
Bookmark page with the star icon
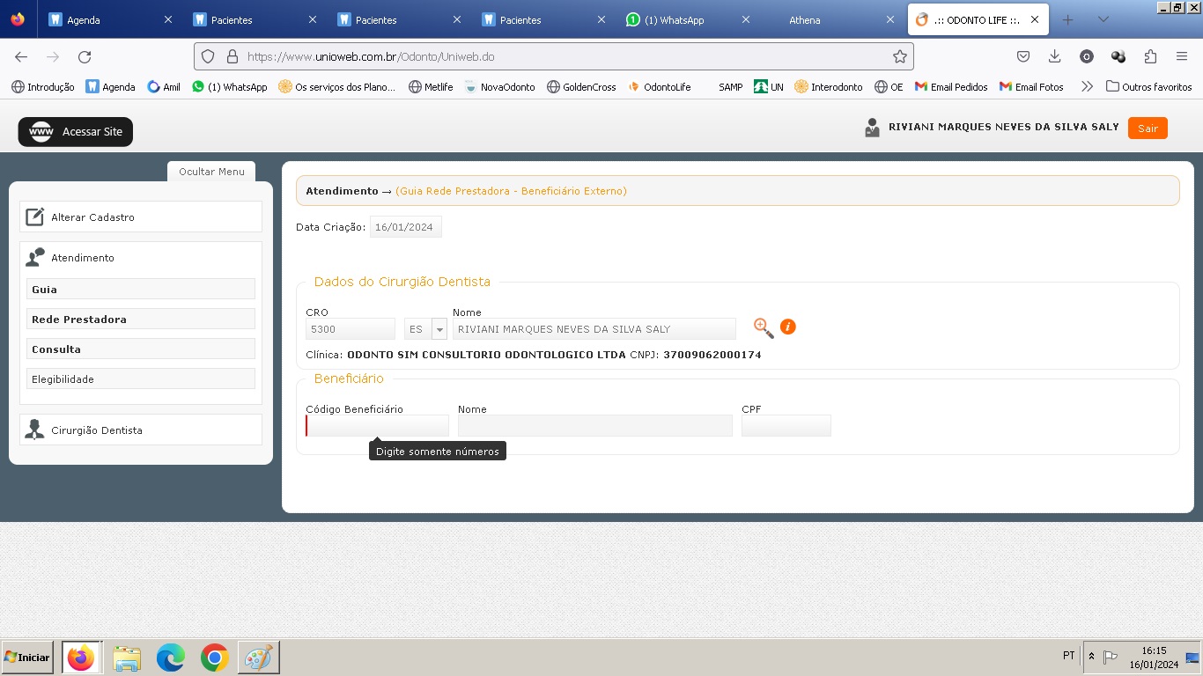(899, 56)
